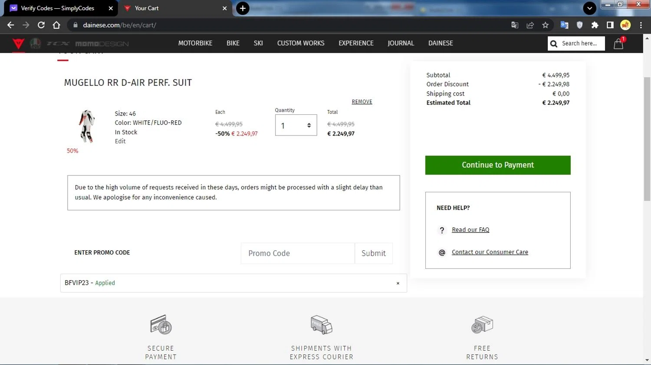The image size is (651, 365).
Task: Click the @ consumer care icon
Action: tap(442, 252)
